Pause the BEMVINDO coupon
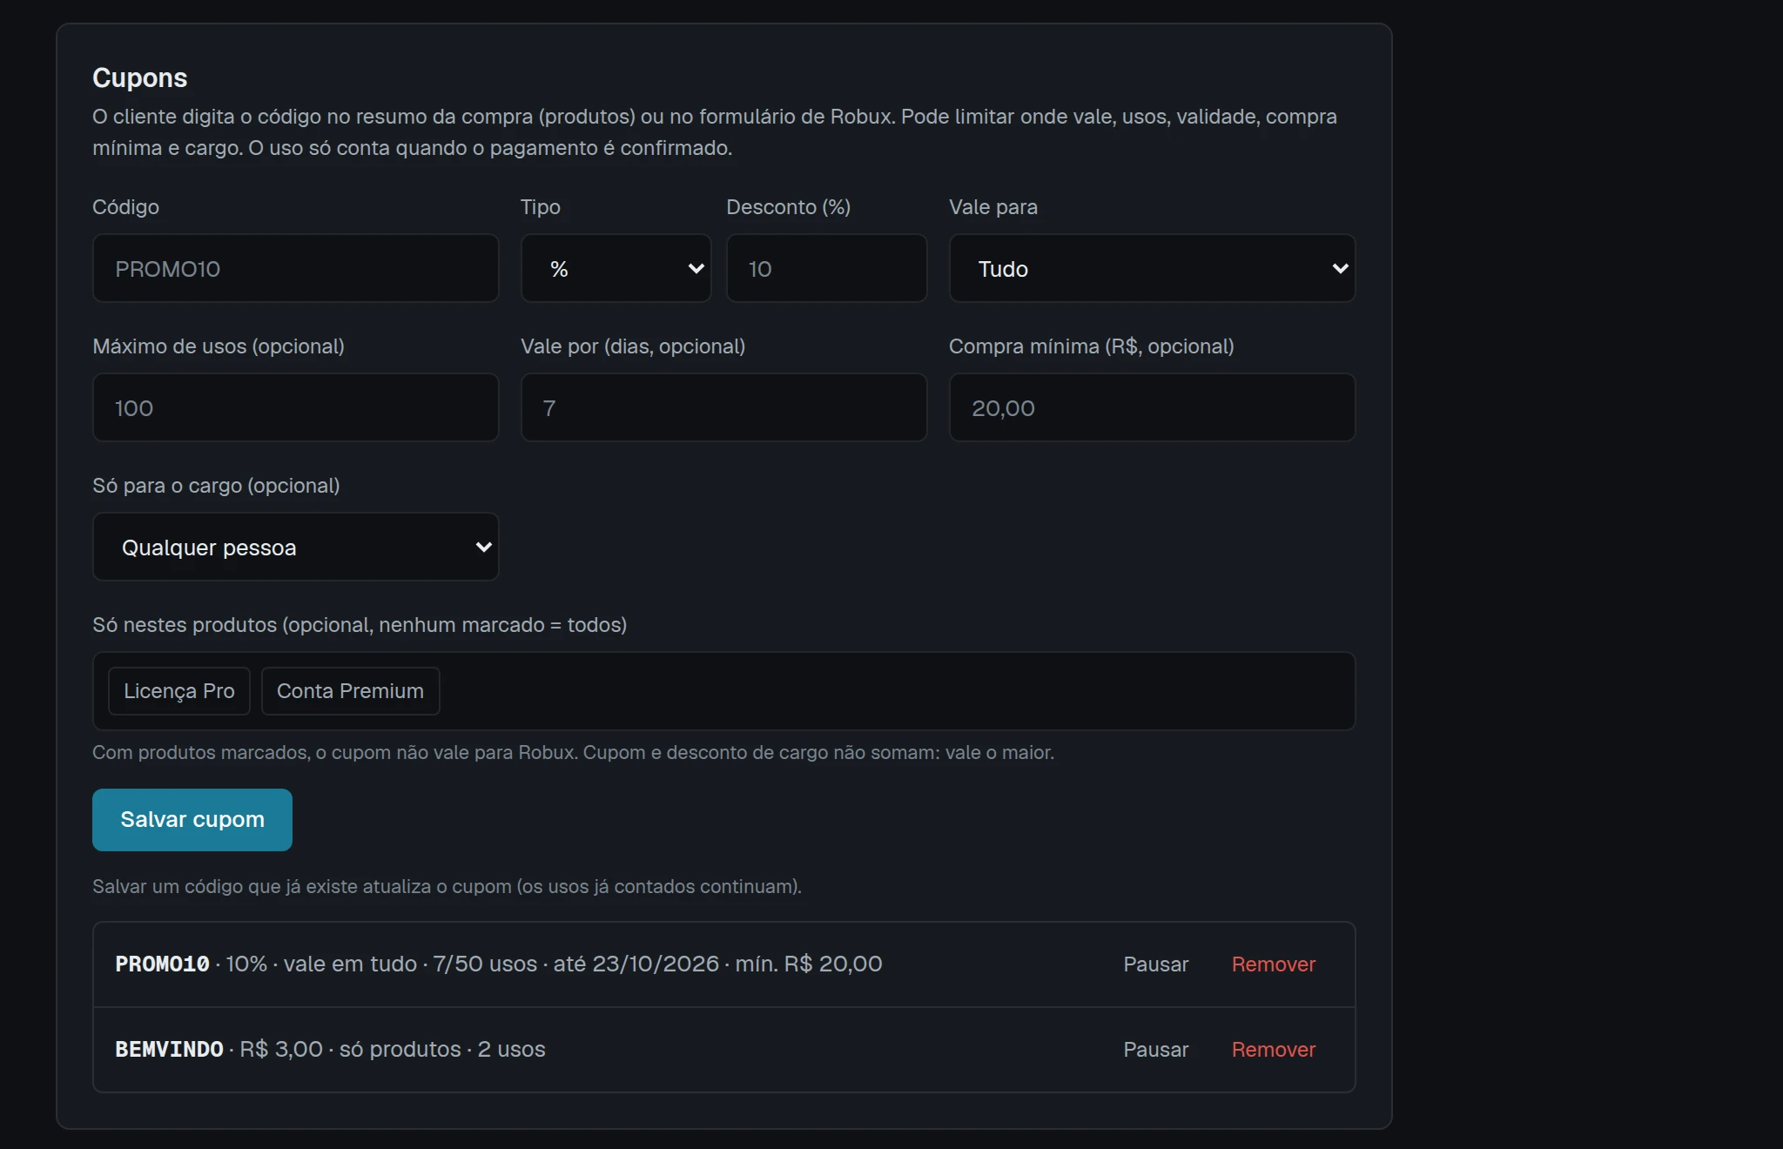This screenshot has height=1149, width=1783. point(1155,1050)
